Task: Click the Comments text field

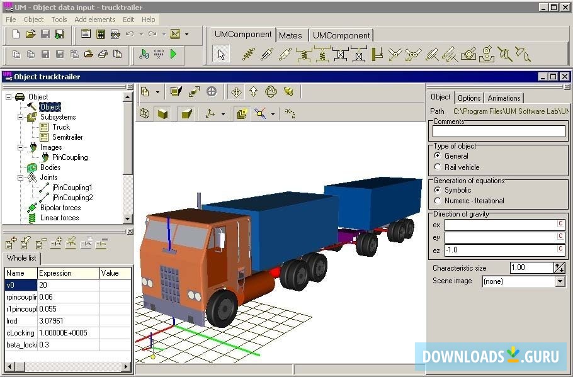Action: 499,132
